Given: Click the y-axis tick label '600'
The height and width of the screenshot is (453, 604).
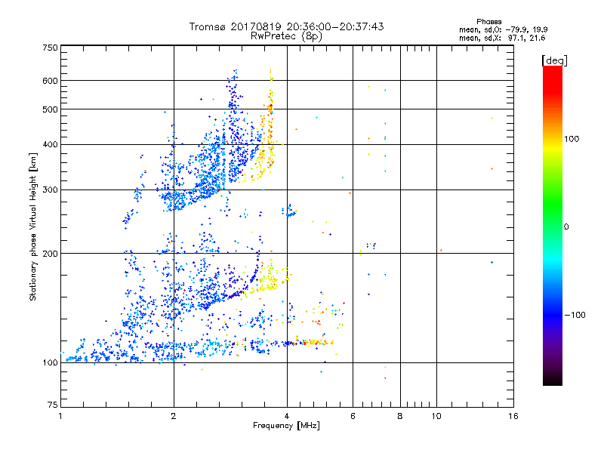Looking at the screenshot, I should point(50,81).
